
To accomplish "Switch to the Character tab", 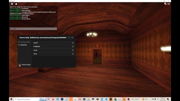I will coord(23,45).
